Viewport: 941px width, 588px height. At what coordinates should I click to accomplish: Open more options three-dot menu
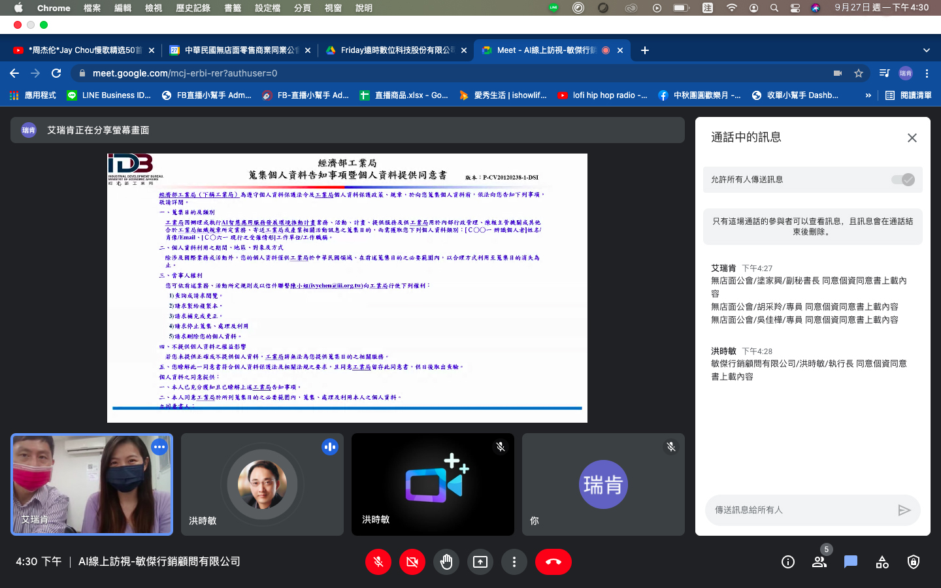coord(514,562)
